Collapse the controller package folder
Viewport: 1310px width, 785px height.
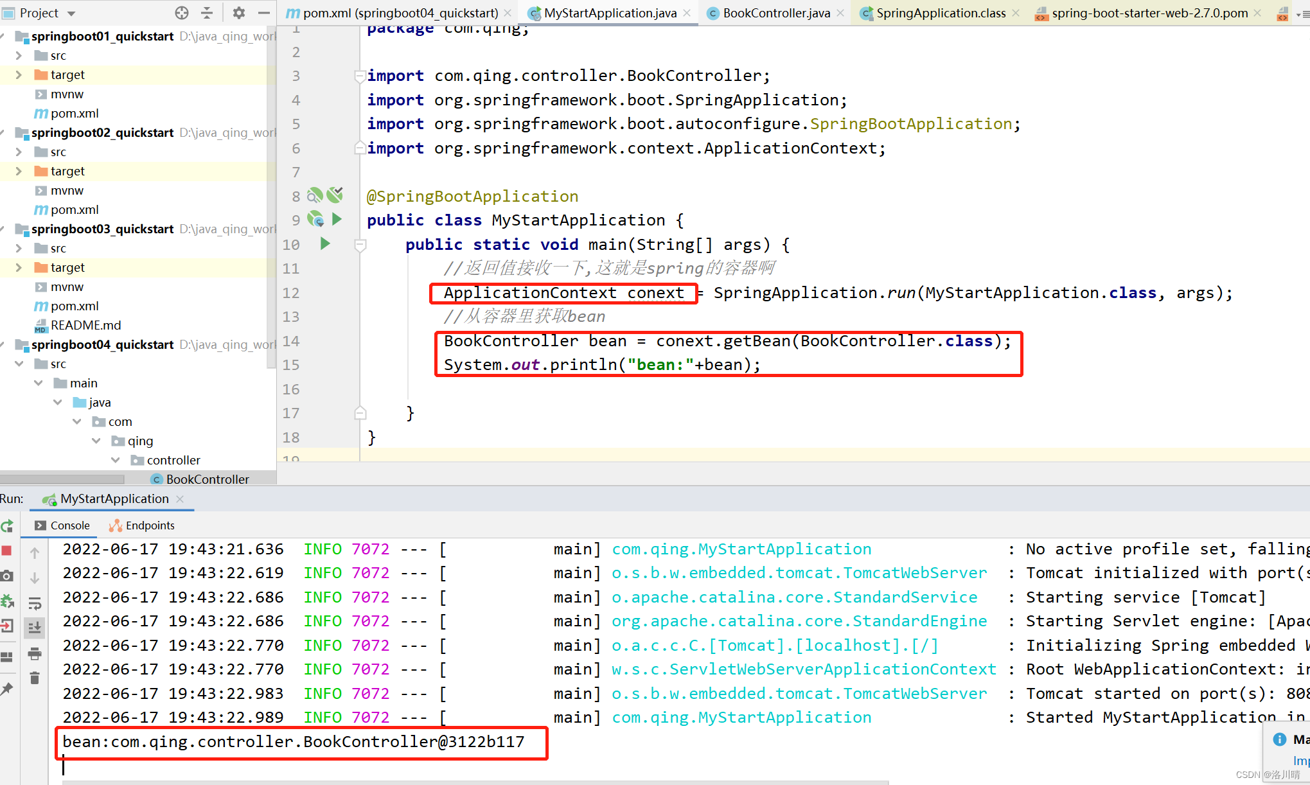pyautogui.click(x=116, y=460)
